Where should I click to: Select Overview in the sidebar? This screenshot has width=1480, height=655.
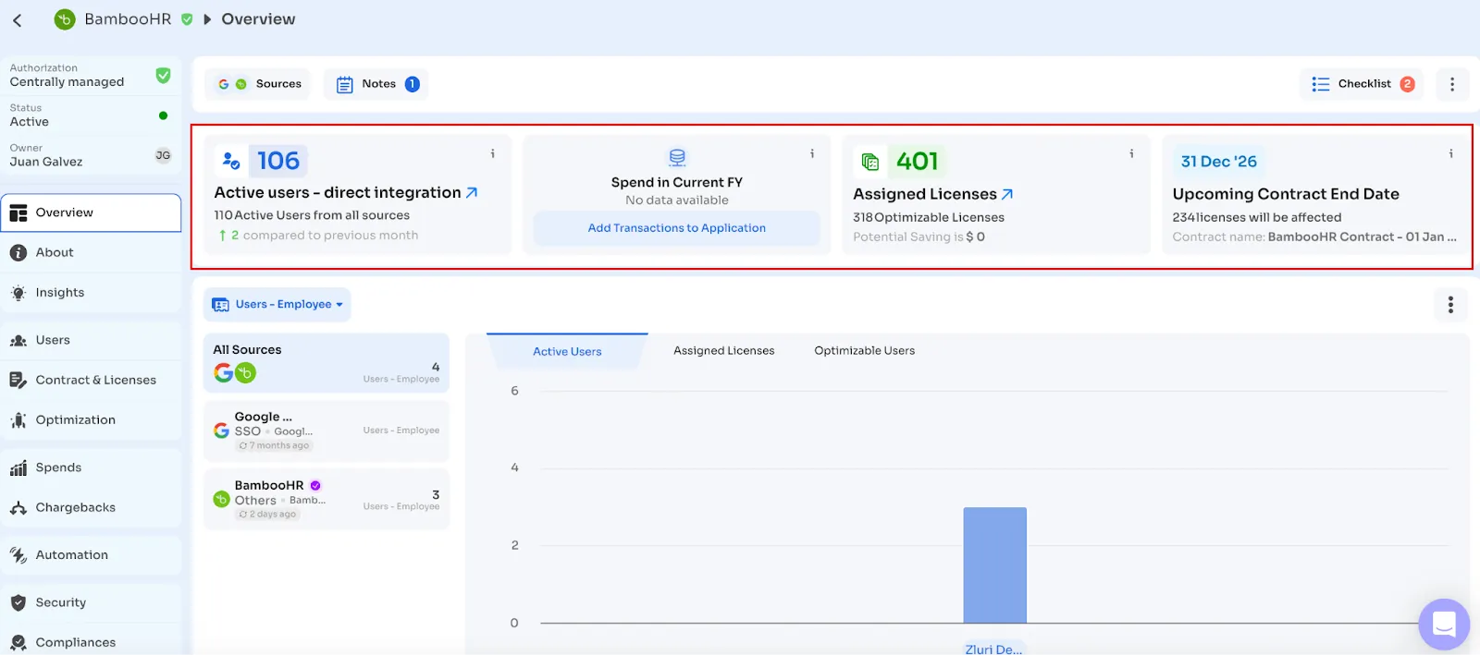pyautogui.click(x=92, y=212)
